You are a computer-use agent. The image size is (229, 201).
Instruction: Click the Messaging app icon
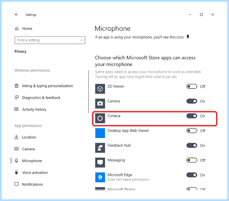pos(100,162)
